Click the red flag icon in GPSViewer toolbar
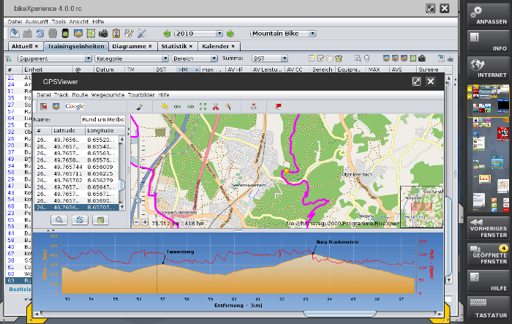 coord(278,106)
